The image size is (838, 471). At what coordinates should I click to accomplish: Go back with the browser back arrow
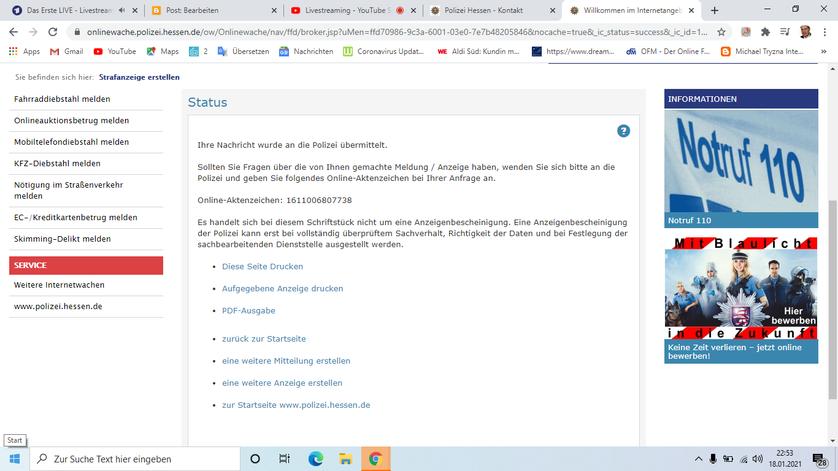pyautogui.click(x=13, y=32)
